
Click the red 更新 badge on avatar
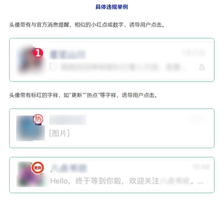(38, 168)
